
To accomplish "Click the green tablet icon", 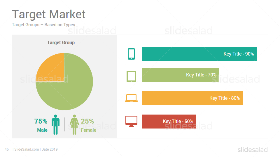I will click(131, 76).
